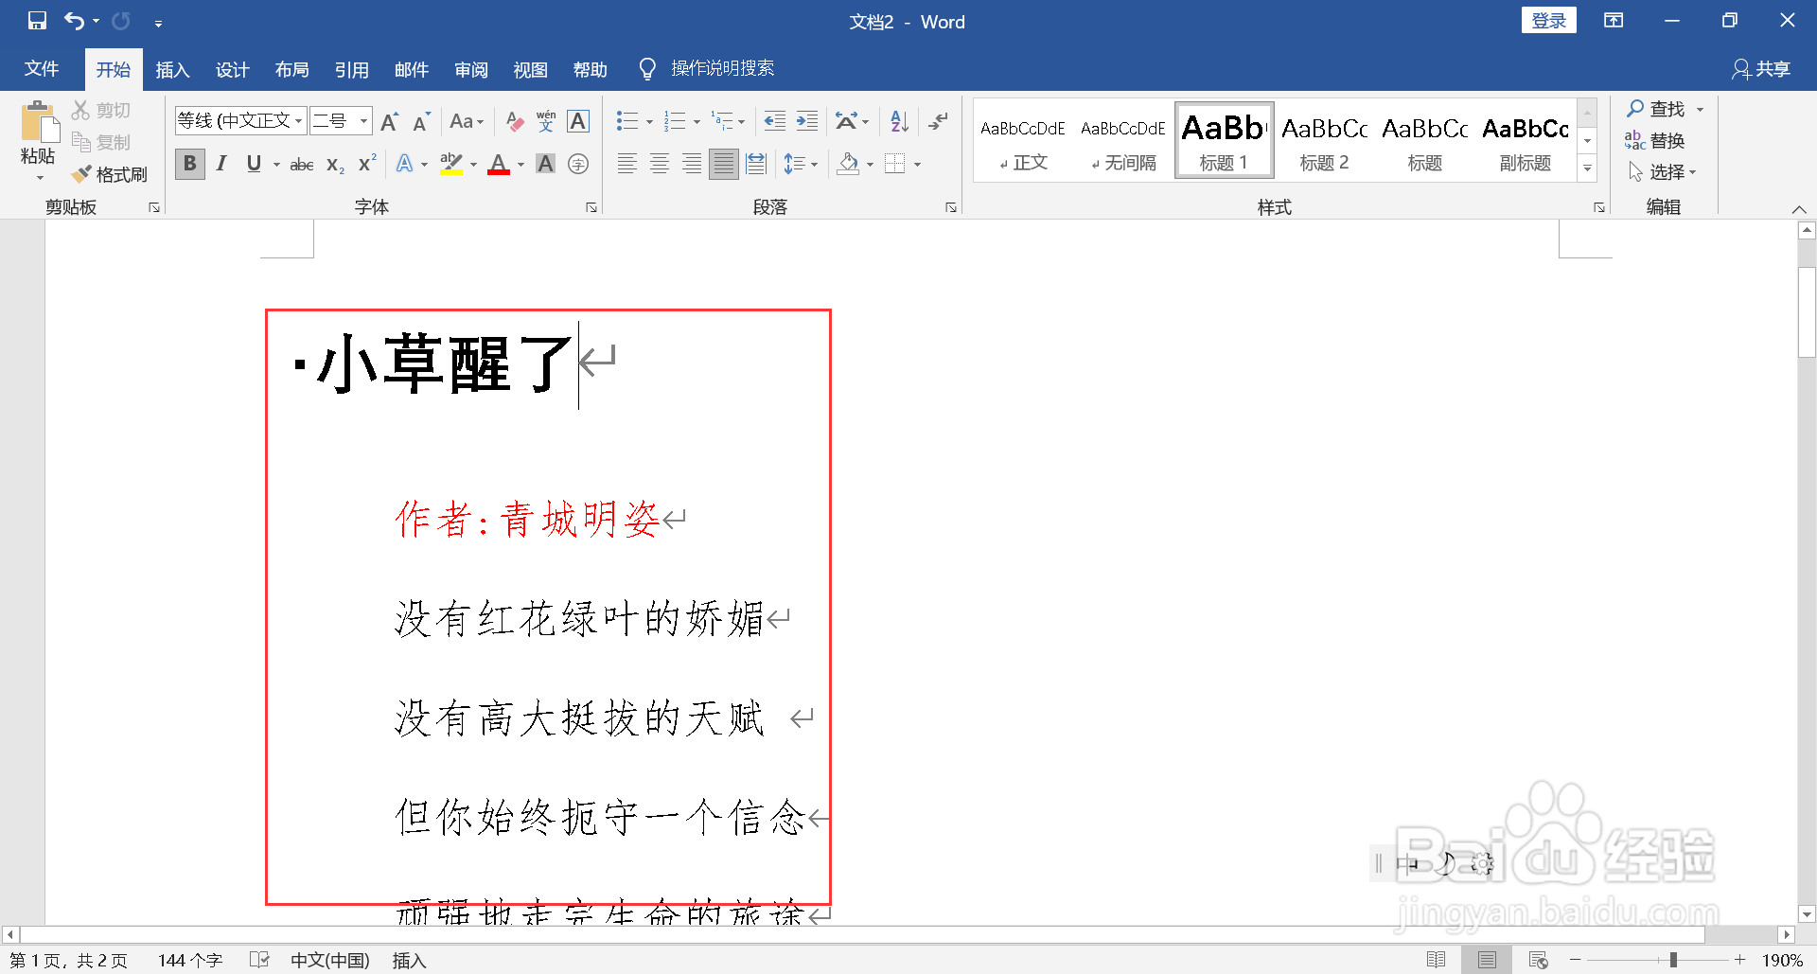Open the font name dropdown

pos(299,121)
